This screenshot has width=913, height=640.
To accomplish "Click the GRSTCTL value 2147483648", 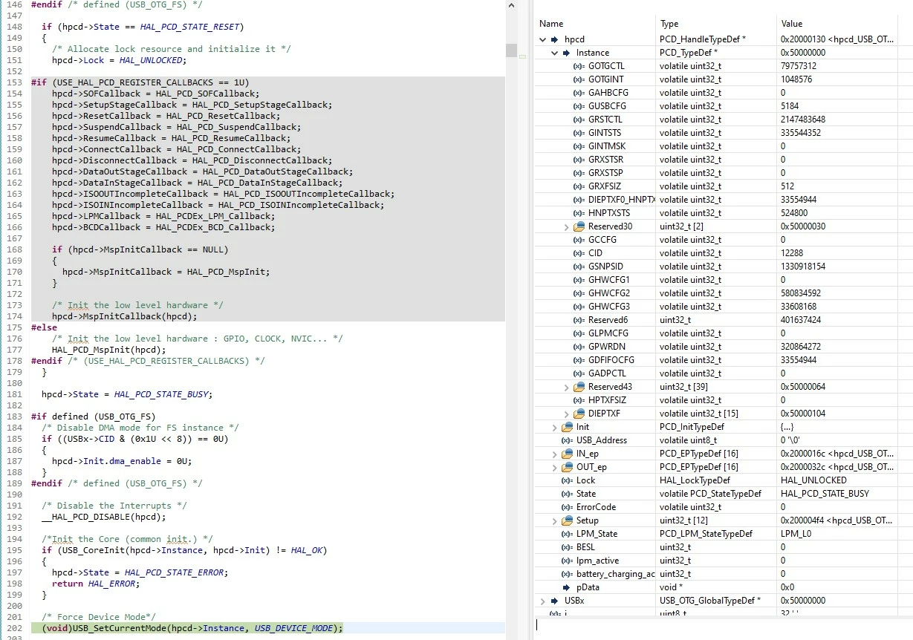I will pos(803,120).
